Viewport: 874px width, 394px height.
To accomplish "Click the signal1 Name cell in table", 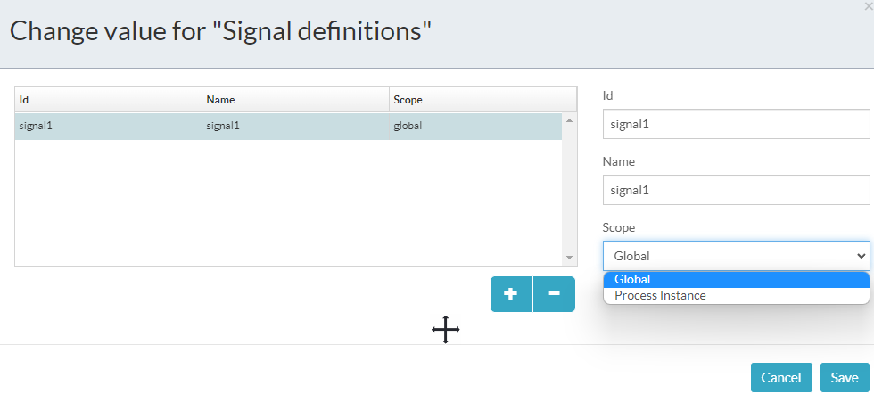I will pyautogui.click(x=295, y=126).
